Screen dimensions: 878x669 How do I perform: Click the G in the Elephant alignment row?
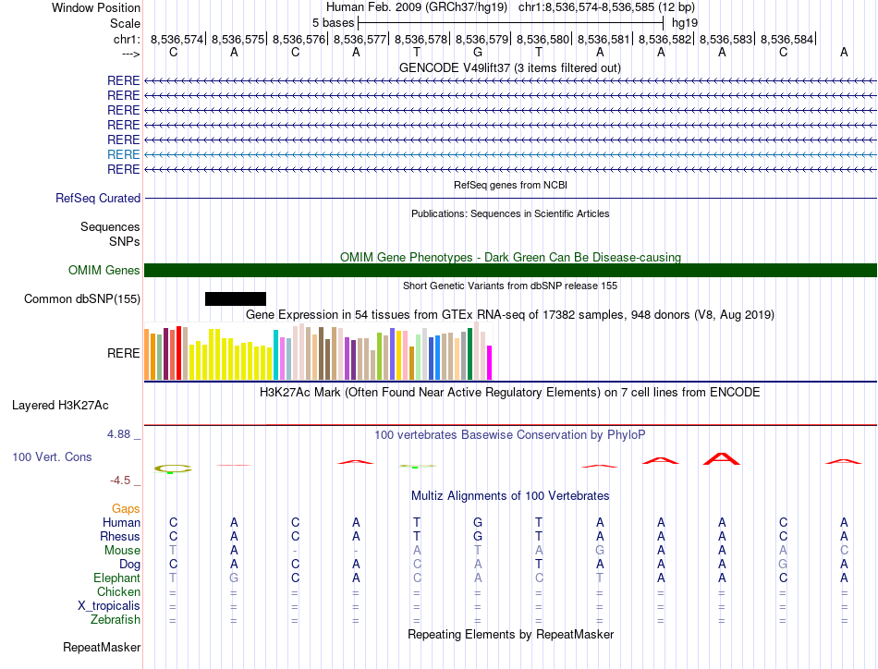[234, 578]
